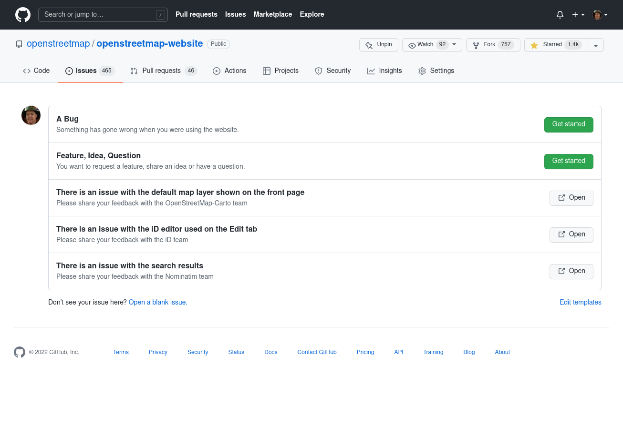Open the Terms footer link

click(121, 352)
